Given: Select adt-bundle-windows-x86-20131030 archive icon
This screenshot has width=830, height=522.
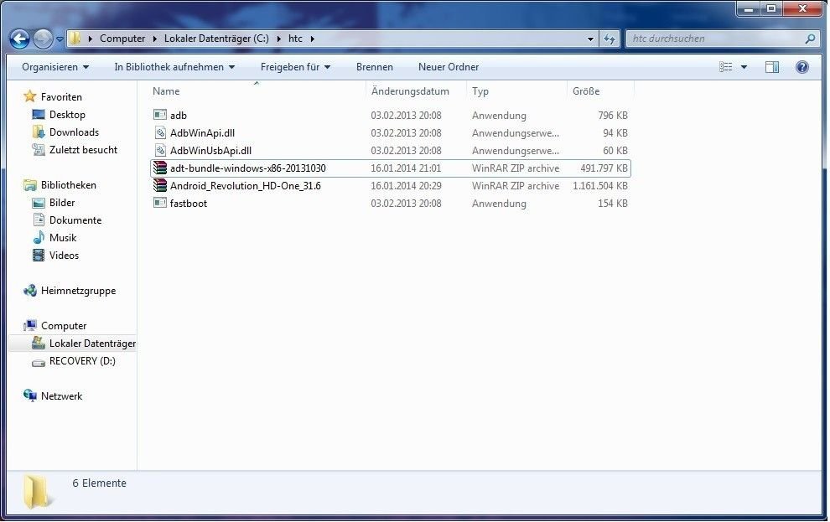Looking at the screenshot, I should [x=160, y=168].
